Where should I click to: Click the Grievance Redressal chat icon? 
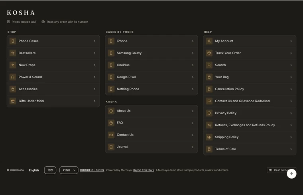pyautogui.click(x=209, y=101)
